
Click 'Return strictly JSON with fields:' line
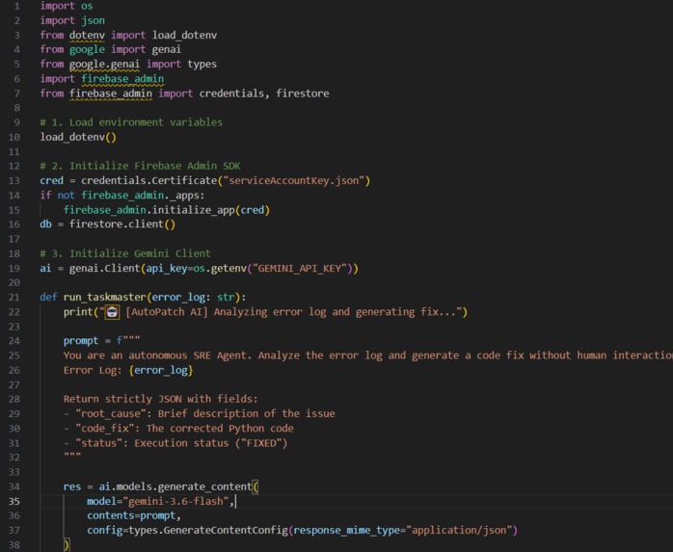click(160, 400)
